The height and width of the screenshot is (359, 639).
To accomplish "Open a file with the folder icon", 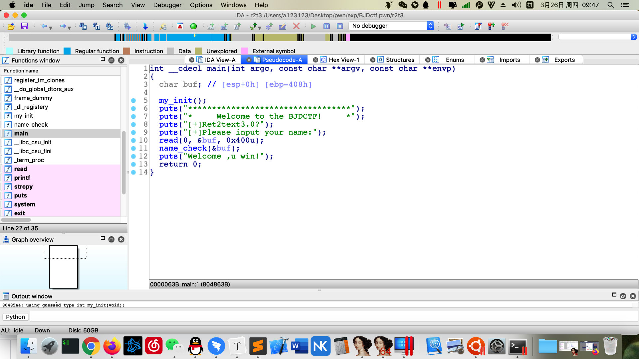I will (x=11, y=26).
